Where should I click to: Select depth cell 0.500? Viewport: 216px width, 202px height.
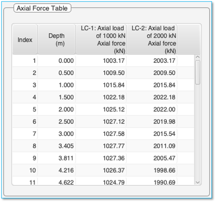[x=57, y=73]
